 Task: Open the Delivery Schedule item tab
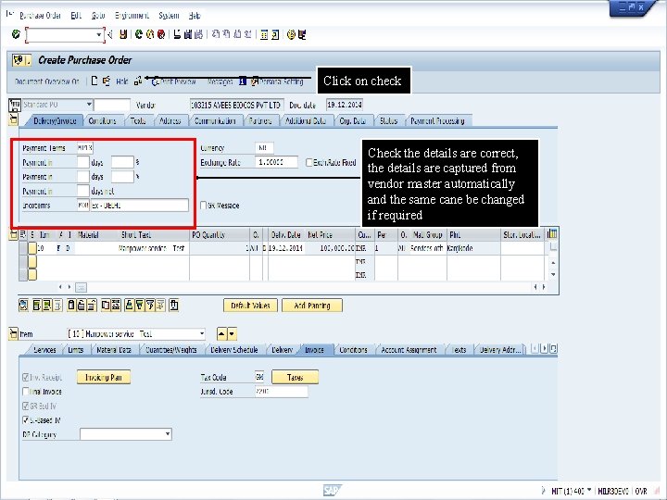[x=234, y=350]
